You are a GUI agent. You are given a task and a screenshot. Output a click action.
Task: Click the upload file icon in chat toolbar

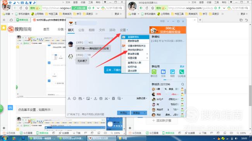pyautogui.click(x=95, y=99)
